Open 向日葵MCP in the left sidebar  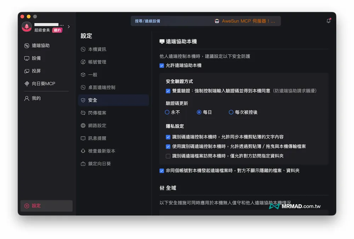(x=46, y=84)
